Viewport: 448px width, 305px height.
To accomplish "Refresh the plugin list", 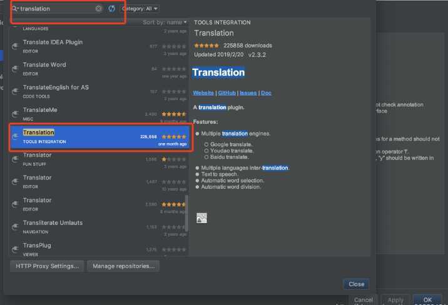I will [111, 9].
